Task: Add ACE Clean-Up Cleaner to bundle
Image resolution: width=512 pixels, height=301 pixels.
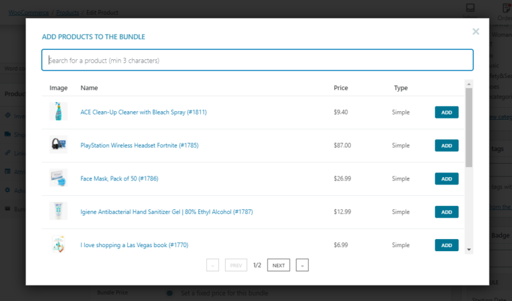Action: 446,113
